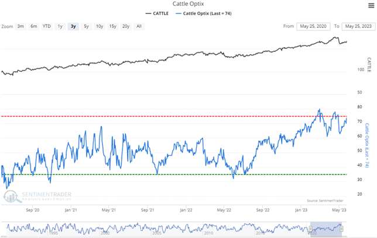Click the From date input field

pyautogui.click(x=313, y=26)
